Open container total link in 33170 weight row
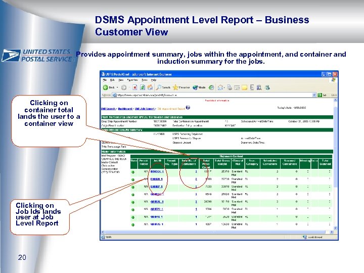Viewport: 364px width, 273px height. pyautogui.click(x=196, y=202)
